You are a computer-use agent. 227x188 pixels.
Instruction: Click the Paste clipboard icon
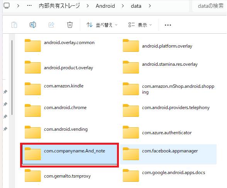tap(14, 25)
